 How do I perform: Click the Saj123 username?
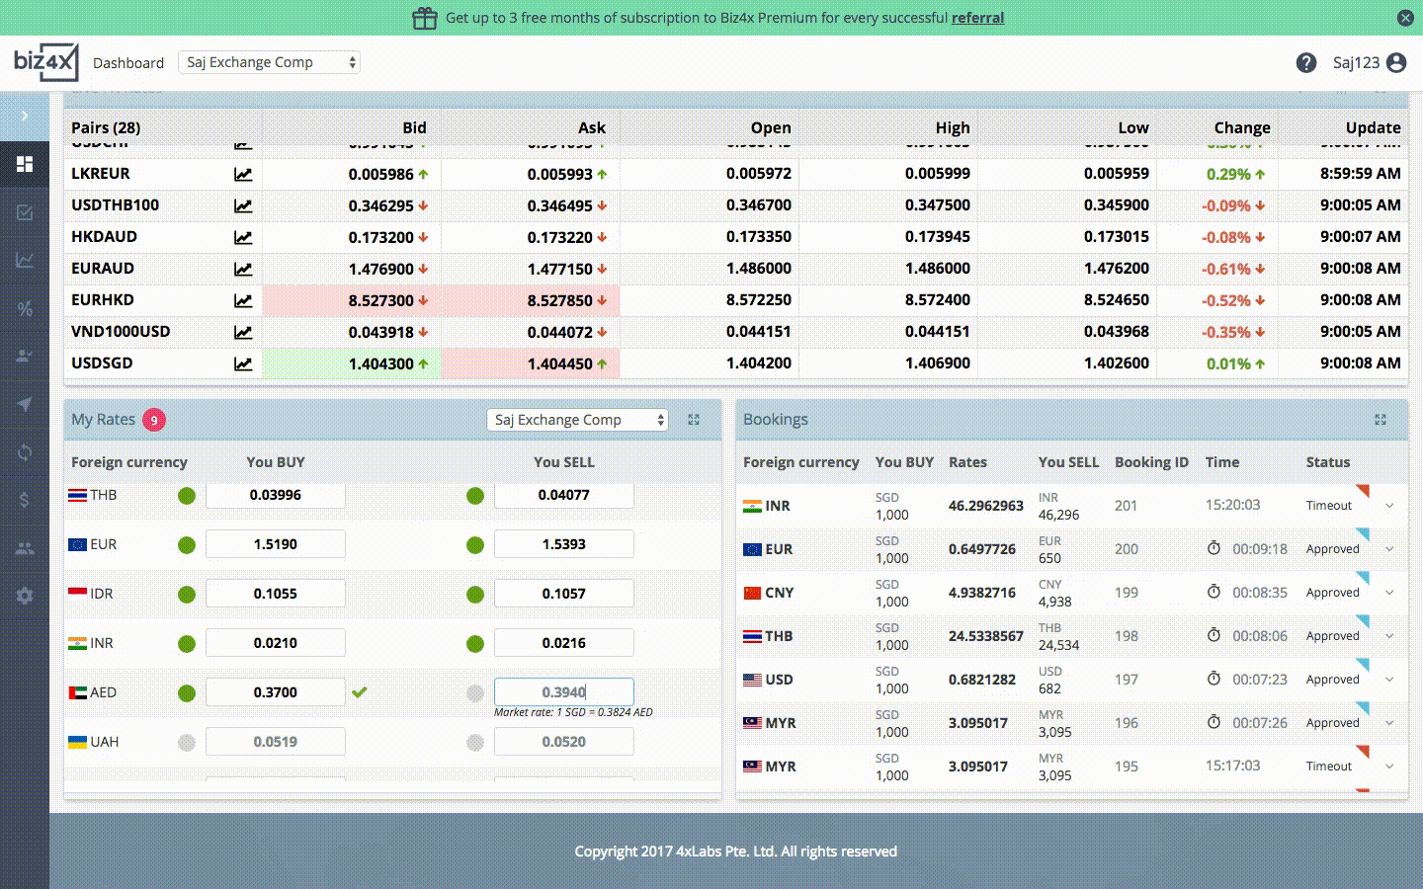coord(1356,63)
